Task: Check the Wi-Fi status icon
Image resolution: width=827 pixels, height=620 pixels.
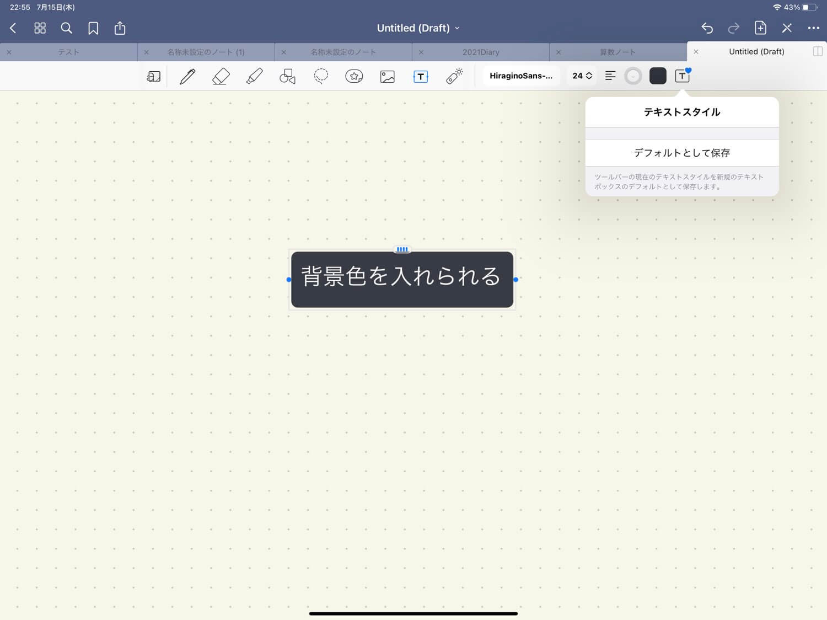Action: 777,7
